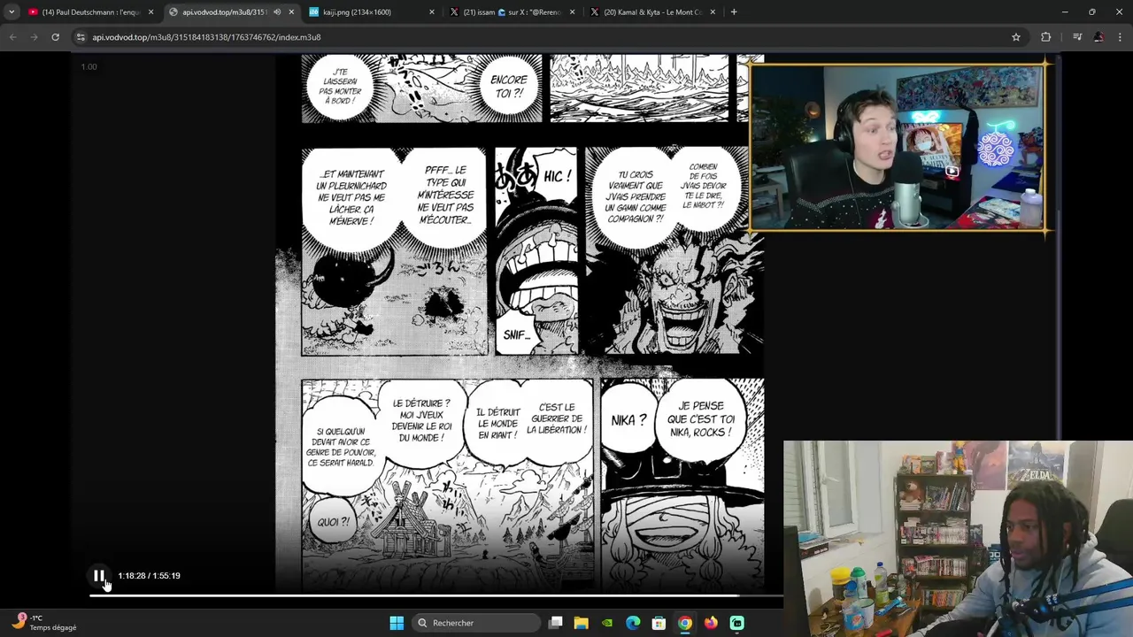The width and height of the screenshot is (1133, 637).
Task: Expand the tab search dropdown
Action: (12, 12)
